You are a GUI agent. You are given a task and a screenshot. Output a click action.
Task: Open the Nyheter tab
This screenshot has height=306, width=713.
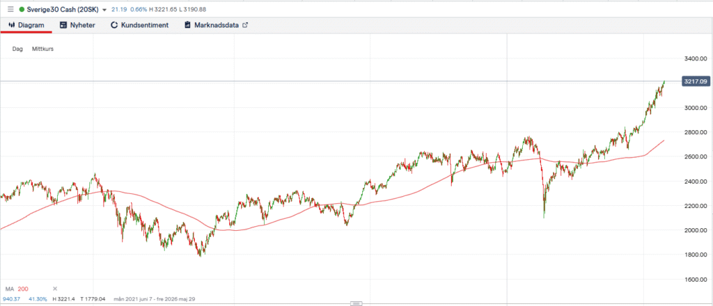click(77, 25)
